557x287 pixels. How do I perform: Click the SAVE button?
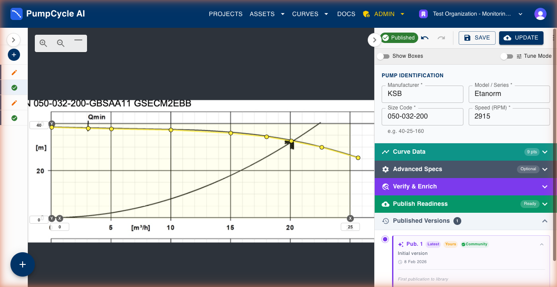pos(477,38)
